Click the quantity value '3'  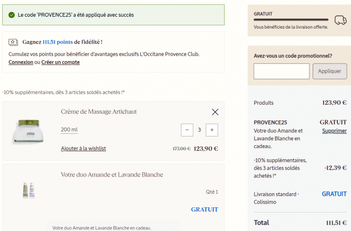199,130
